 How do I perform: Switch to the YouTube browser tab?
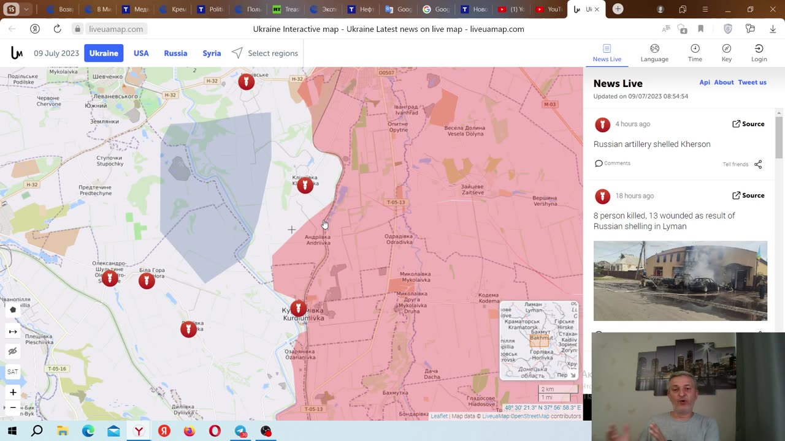[x=548, y=9]
